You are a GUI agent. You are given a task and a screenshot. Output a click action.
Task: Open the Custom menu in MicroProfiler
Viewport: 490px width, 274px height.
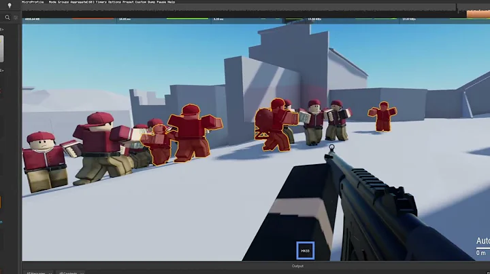tap(141, 2)
